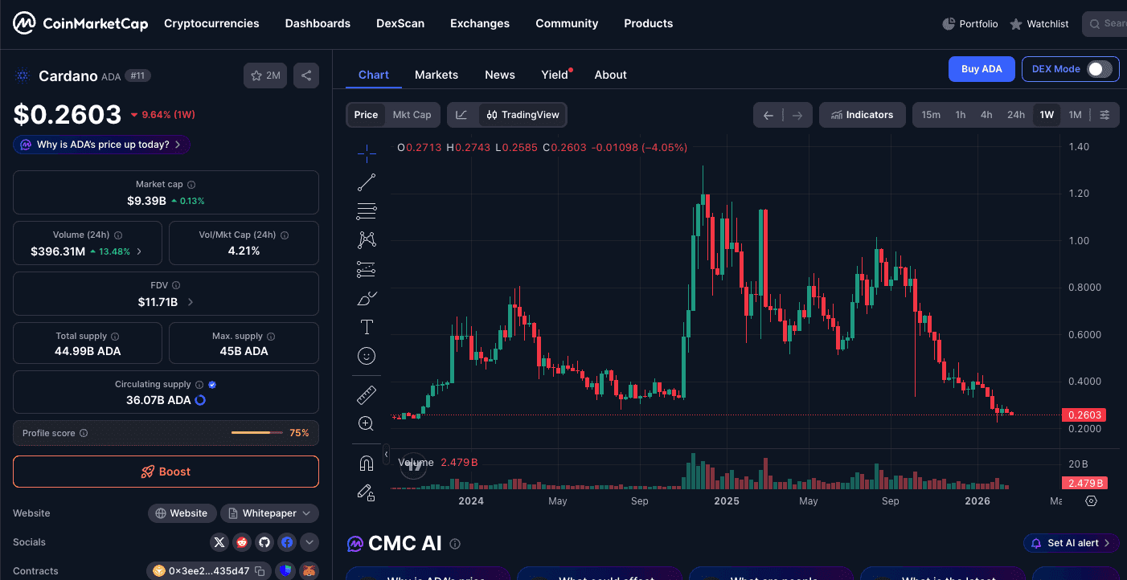Open the Exchanges menu in header
Screen dimensions: 1127x580
tap(480, 23)
